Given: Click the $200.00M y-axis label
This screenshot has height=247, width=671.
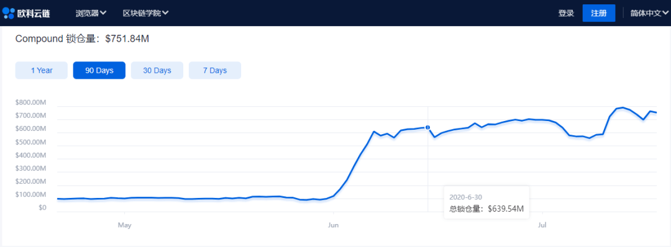Looking at the screenshot, I should (30, 182).
